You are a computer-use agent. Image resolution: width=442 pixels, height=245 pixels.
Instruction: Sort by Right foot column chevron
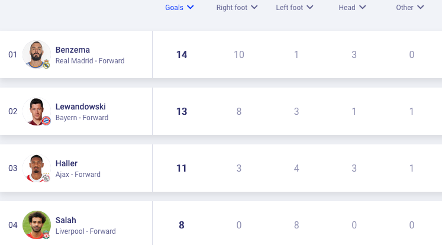click(x=254, y=8)
